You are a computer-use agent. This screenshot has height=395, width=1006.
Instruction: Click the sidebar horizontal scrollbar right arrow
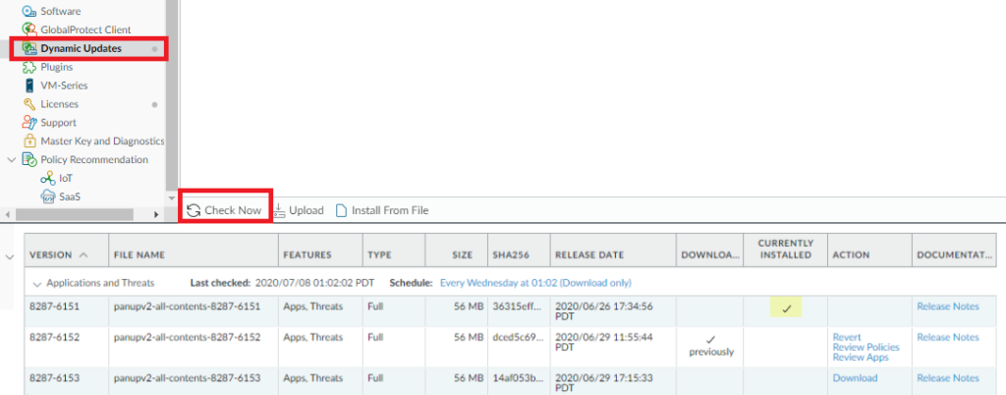(x=156, y=215)
